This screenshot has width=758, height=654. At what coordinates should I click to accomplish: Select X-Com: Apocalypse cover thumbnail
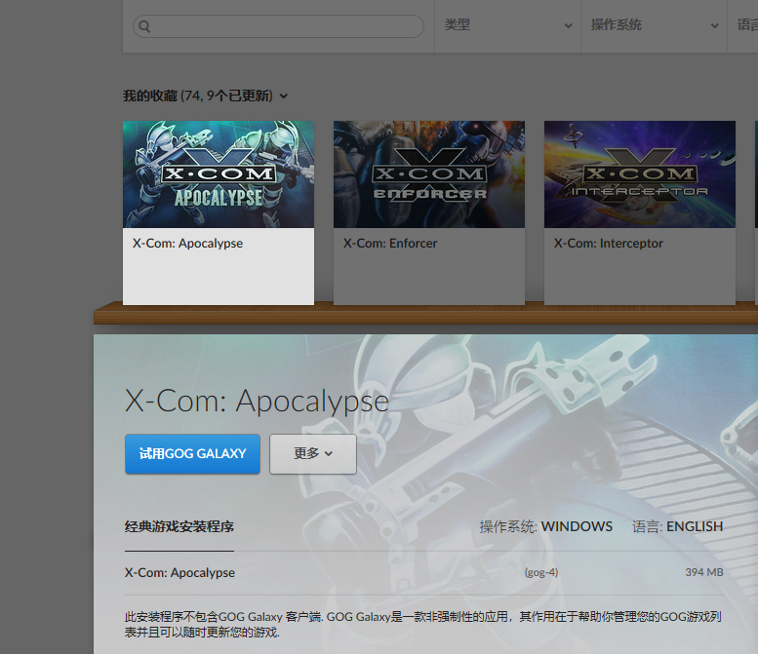[219, 174]
